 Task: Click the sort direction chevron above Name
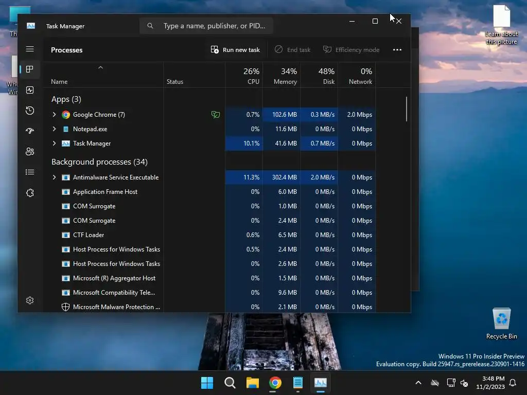(x=100, y=67)
